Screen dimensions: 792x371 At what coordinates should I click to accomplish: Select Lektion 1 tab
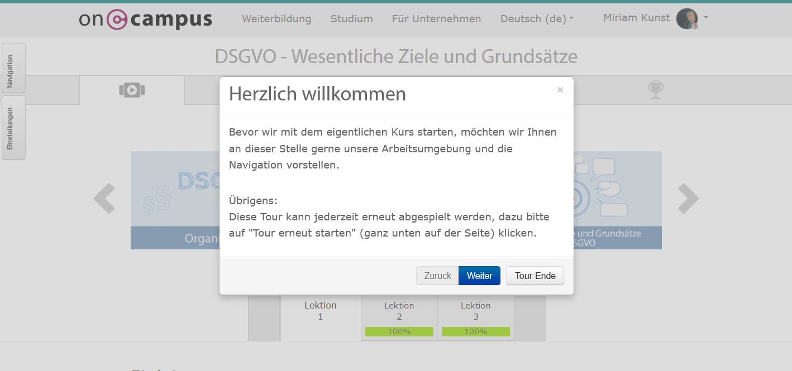point(321,311)
